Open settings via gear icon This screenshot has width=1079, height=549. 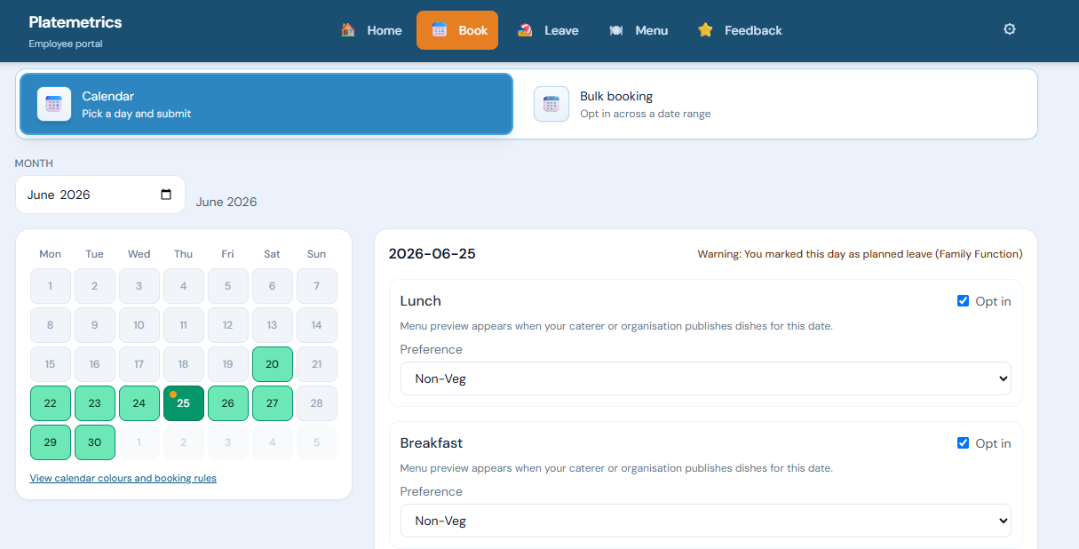click(x=1009, y=29)
